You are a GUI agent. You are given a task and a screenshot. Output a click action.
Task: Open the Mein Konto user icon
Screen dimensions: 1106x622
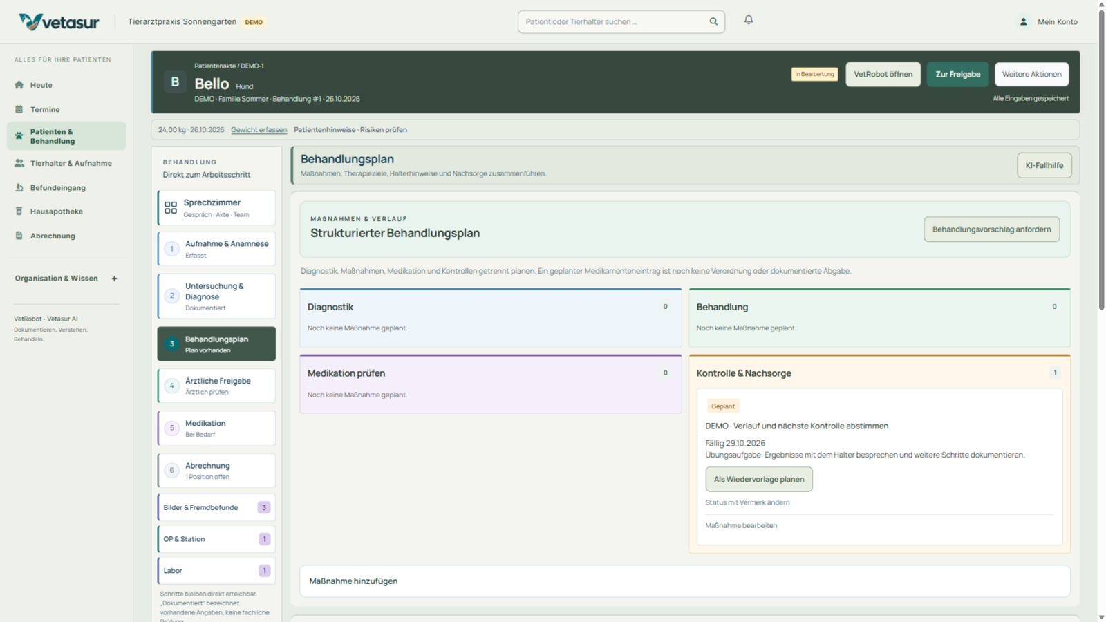1024,21
